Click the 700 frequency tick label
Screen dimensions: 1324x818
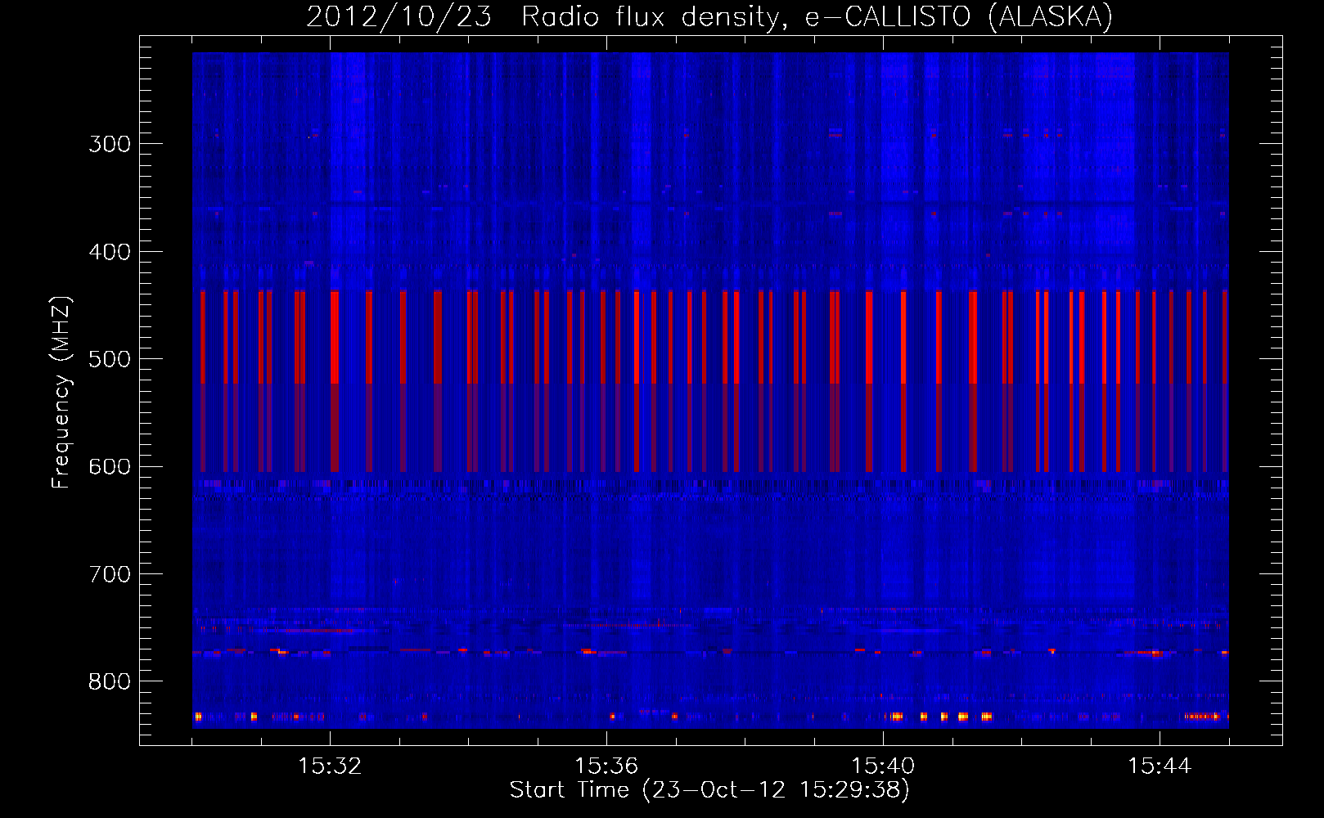tap(110, 574)
